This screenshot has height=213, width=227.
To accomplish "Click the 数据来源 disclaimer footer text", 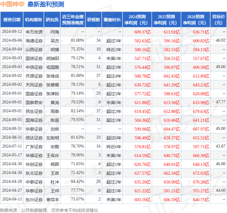I will [49, 210].
